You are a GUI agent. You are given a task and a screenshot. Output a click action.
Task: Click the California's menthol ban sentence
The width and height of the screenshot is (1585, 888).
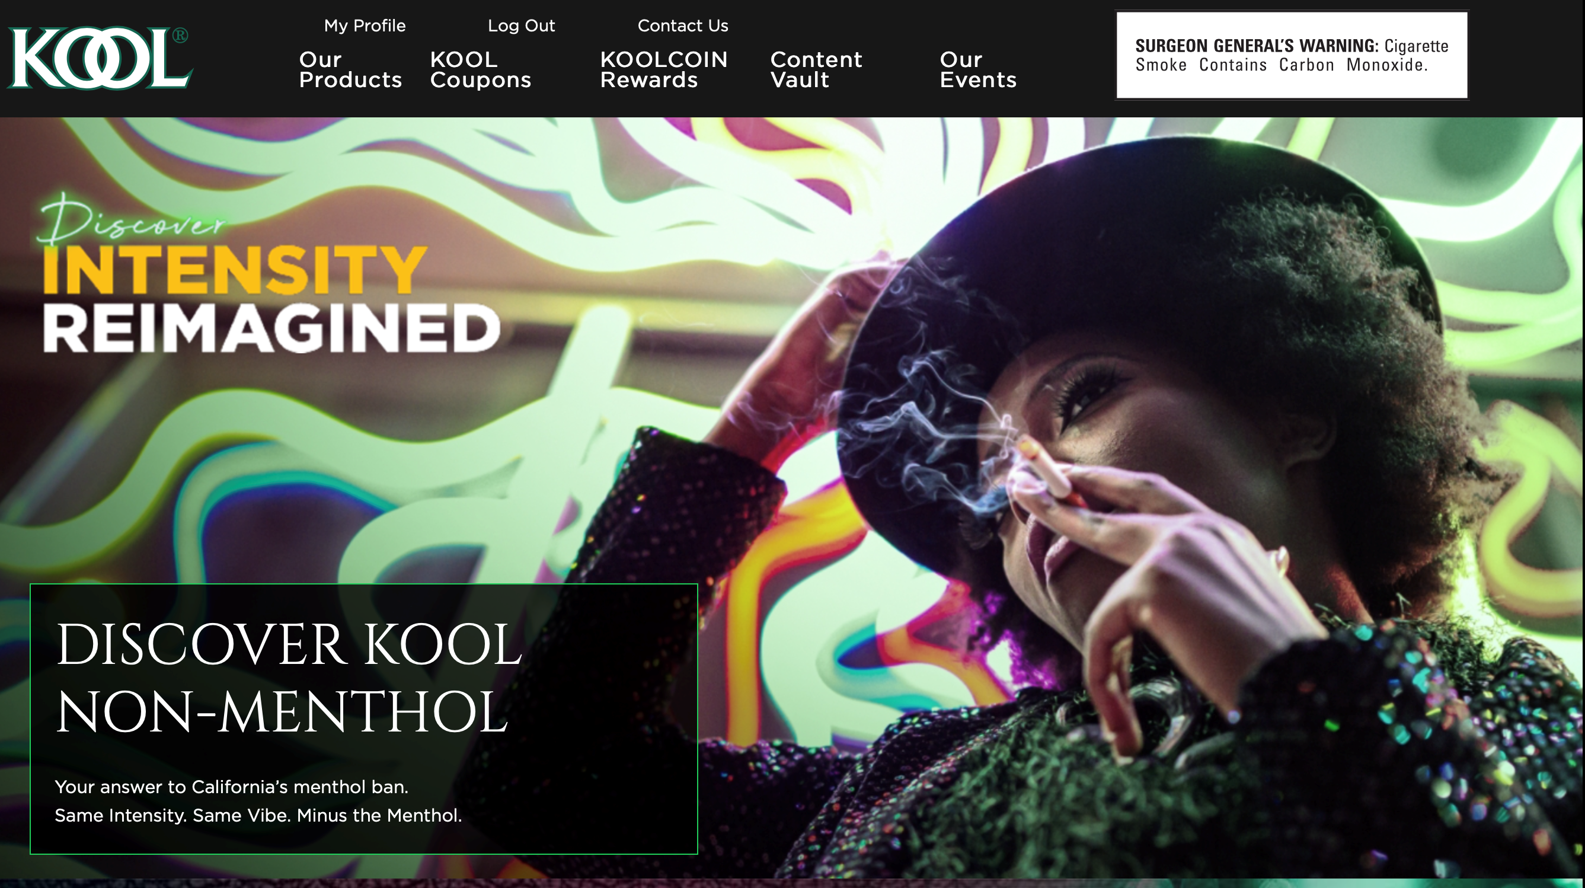pos(231,787)
